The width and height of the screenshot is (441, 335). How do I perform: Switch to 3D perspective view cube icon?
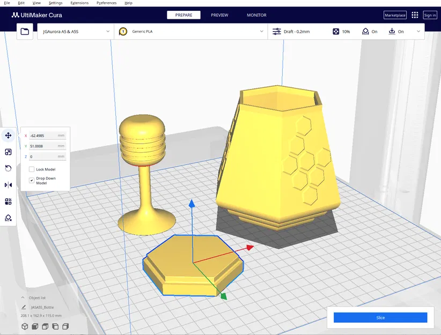tap(25, 326)
